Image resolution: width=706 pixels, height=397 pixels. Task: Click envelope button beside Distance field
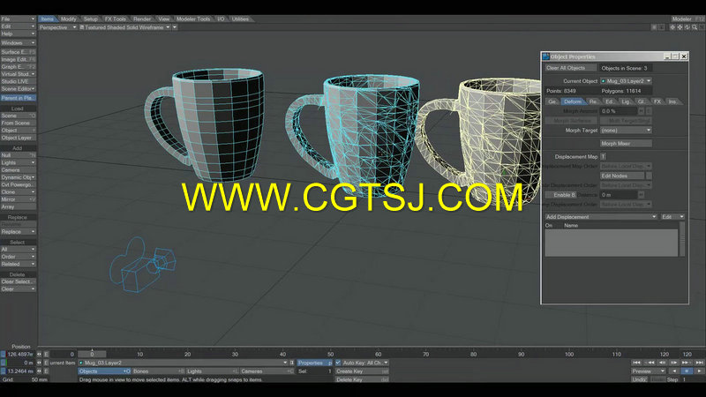coord(642,195)
